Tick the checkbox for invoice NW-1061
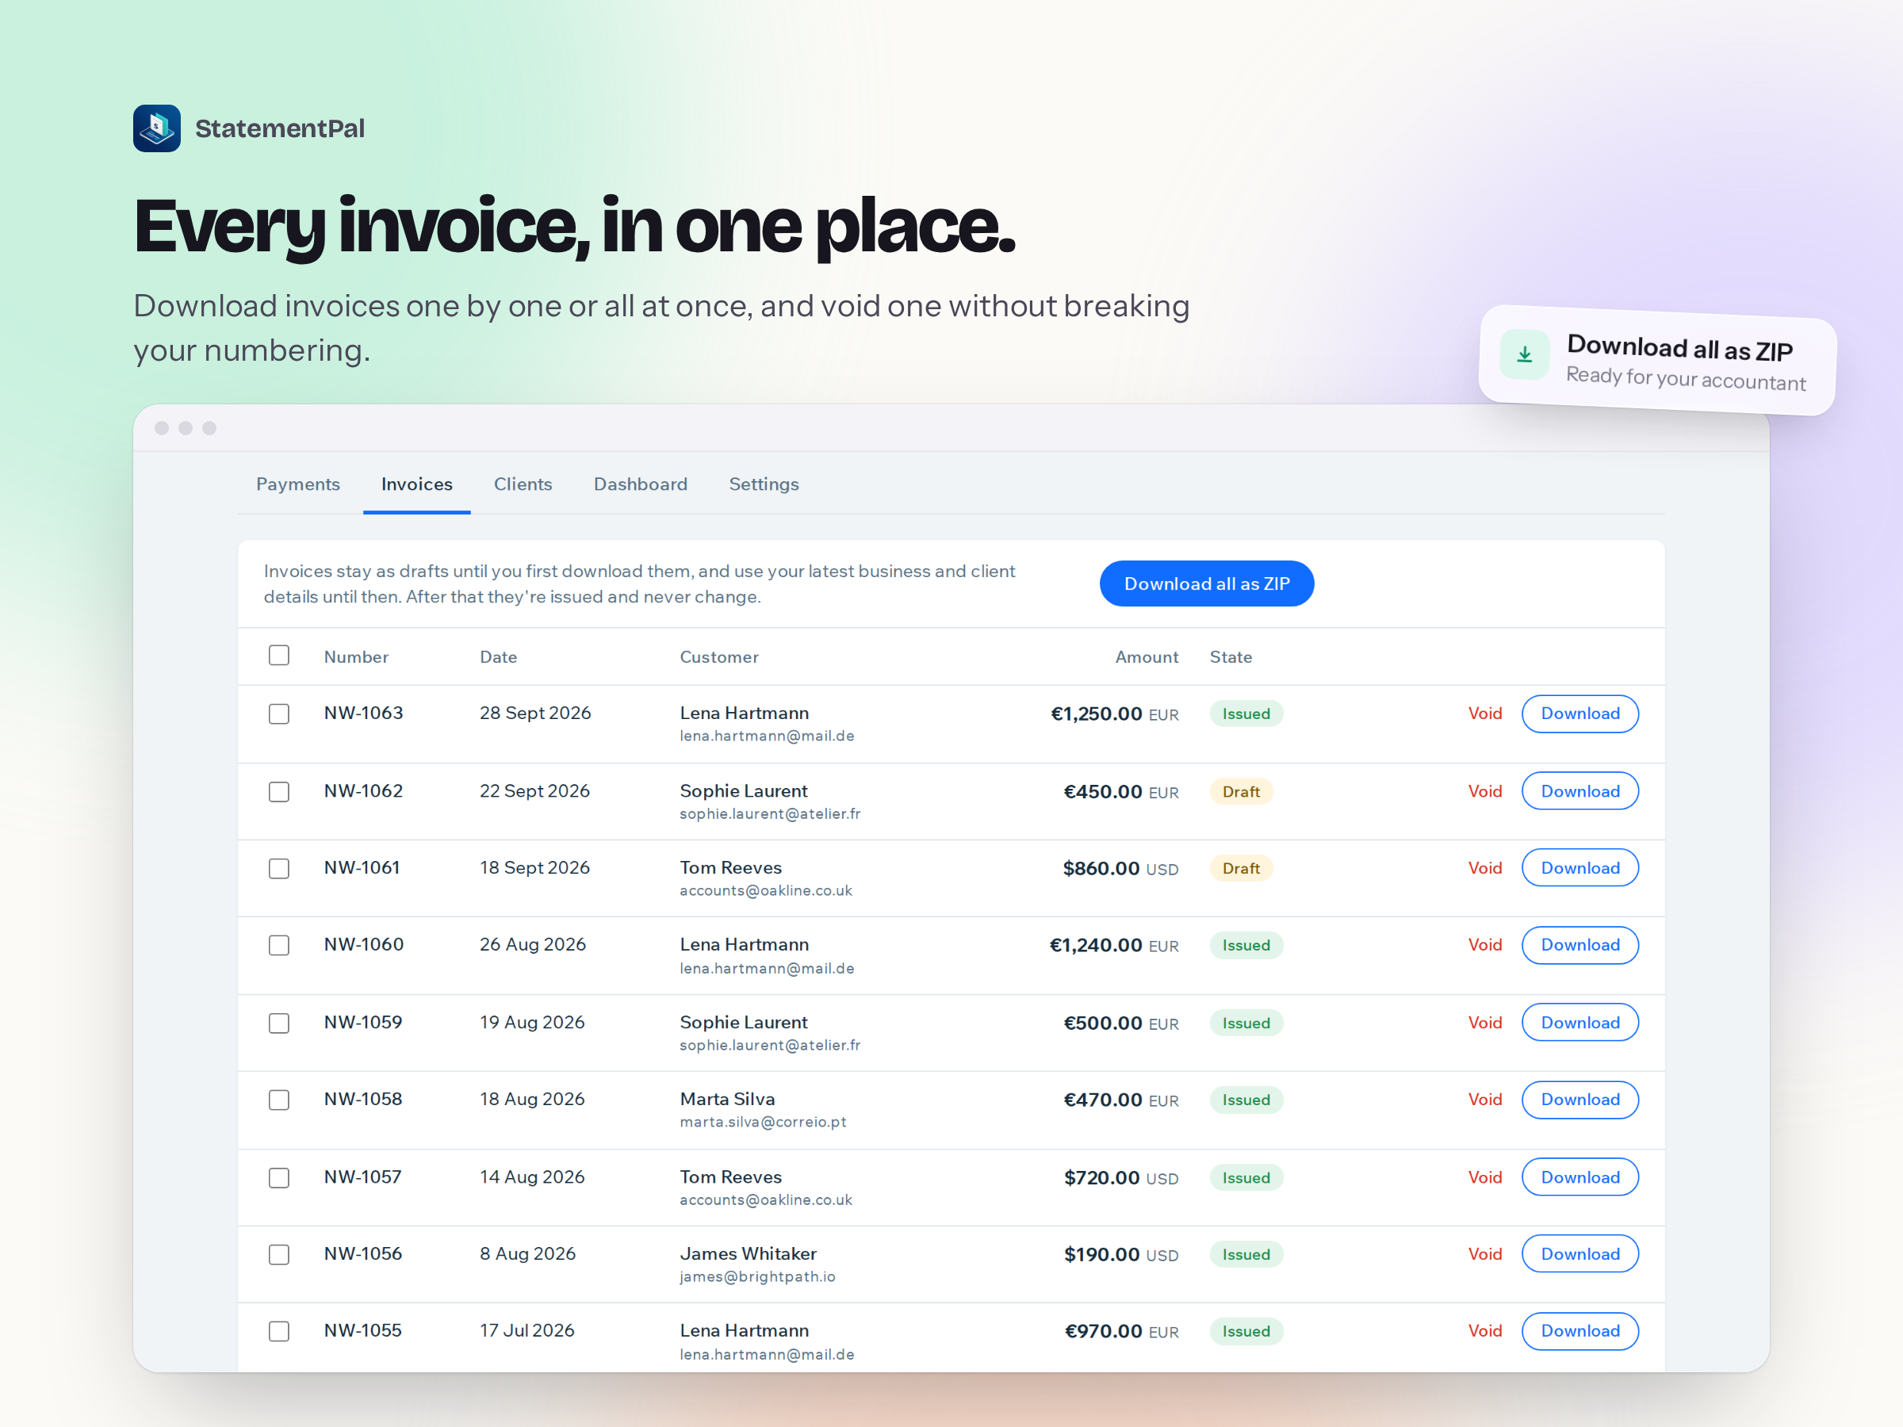1903x1427 pixels. (279, 869)
